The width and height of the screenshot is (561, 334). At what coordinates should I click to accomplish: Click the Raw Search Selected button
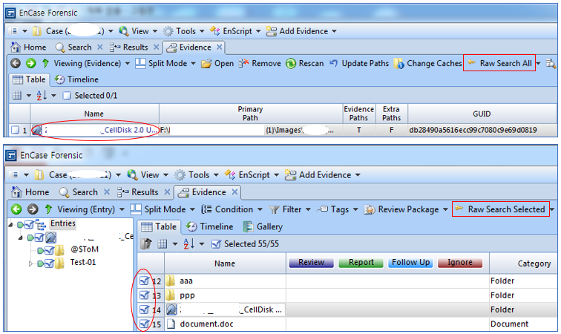[x=500, y=209]
